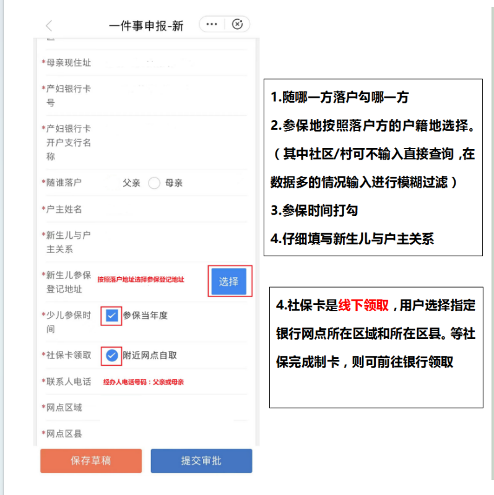This screenshot has width=494, height=495.
Task: Open the three-dot more menu
Action: coord(212,24)
